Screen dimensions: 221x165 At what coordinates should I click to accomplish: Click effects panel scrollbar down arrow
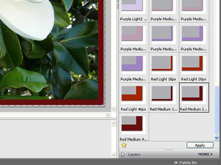click(x=216, y=138)
